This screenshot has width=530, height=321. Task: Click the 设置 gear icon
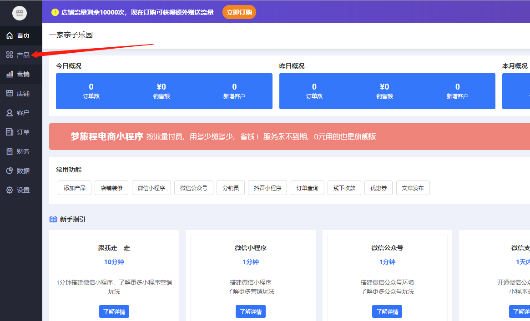click(x=10, y=190)
